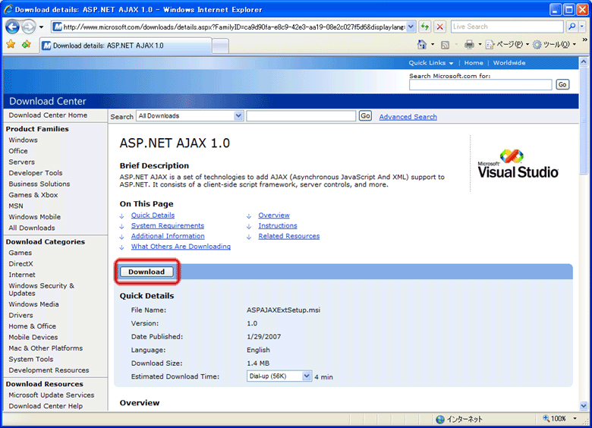Click the page scrollbar up arrow

pos(584,61)
